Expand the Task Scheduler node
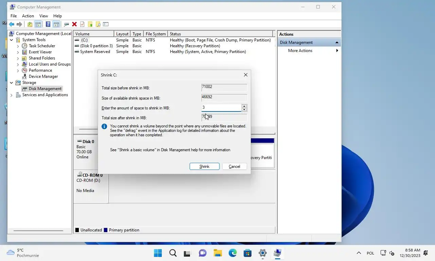 pyautogui.click(x=18, y=46)
